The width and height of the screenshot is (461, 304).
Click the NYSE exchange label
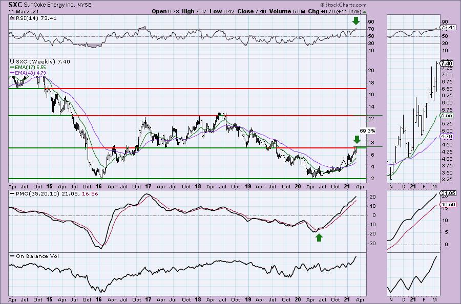tap(83, 5)
